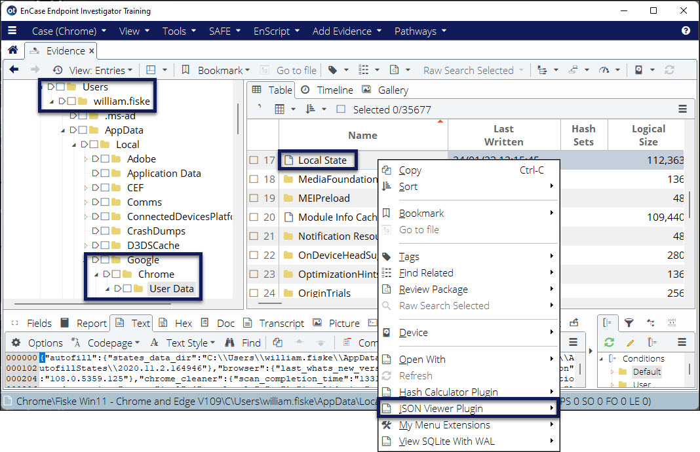The height and width of the screenshot is (452, 700).
Task: Switch to the Timeline tab
Action: [327, 90]
